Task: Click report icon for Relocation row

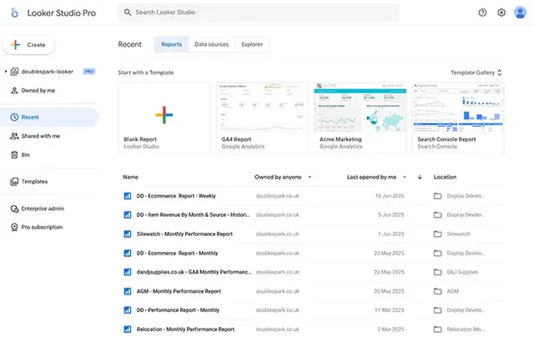Action: tap(128, 329)
